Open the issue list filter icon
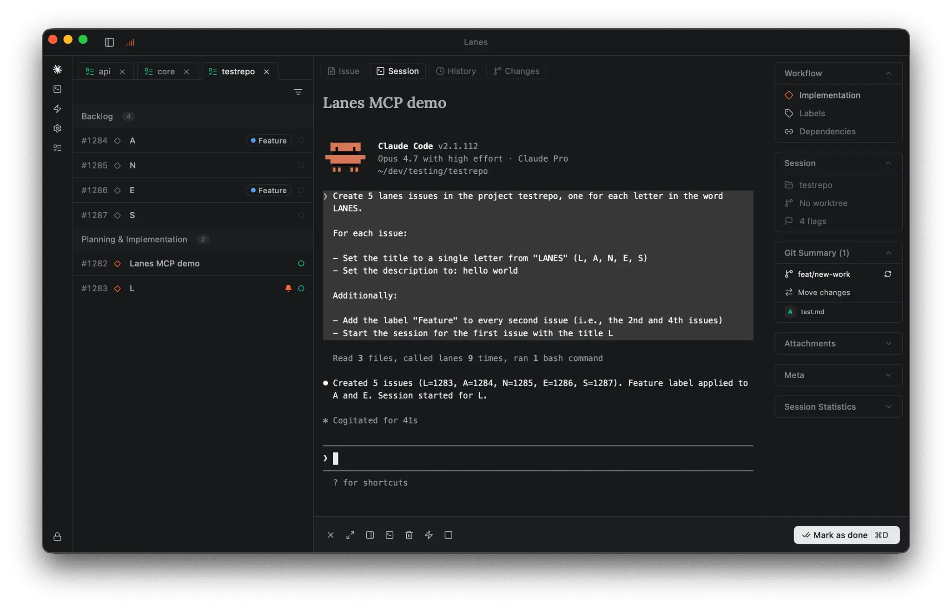The width and height of the screenshot is (952, 609). pyautogui.click(x=298, y=92)
